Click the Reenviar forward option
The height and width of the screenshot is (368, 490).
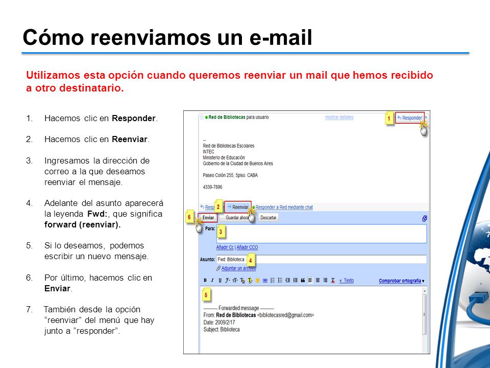tap(238, 207)
